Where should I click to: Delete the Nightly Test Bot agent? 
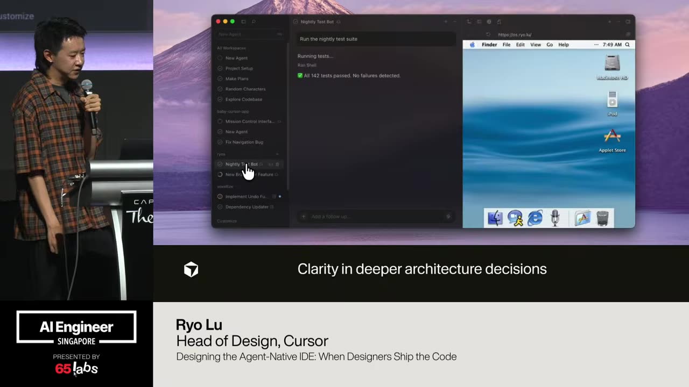[278, 164]
